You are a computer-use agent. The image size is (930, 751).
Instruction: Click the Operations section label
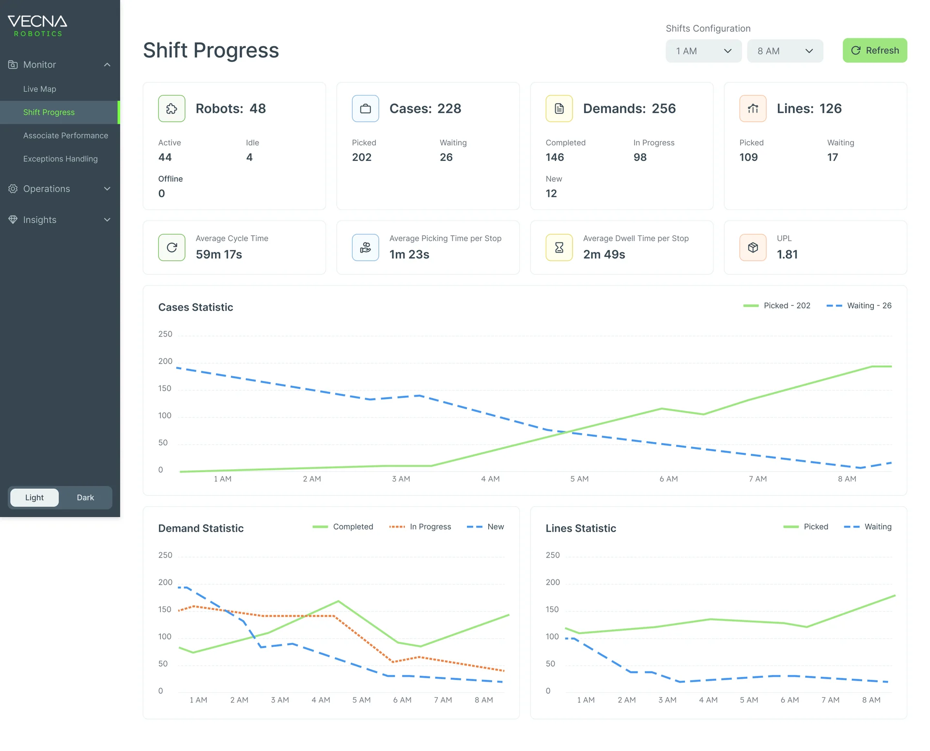[x=46, y=189]
